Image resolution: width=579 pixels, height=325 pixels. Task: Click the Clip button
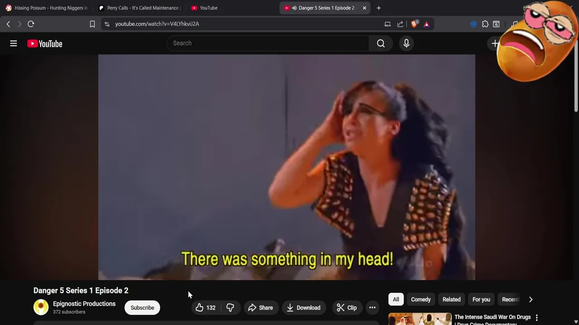(x=347, y=308)
